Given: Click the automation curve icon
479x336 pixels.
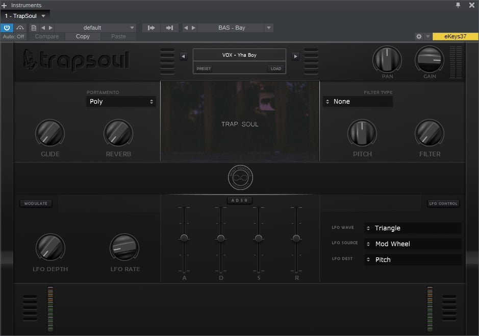Looking at the screenshot, I should [20, 28].
